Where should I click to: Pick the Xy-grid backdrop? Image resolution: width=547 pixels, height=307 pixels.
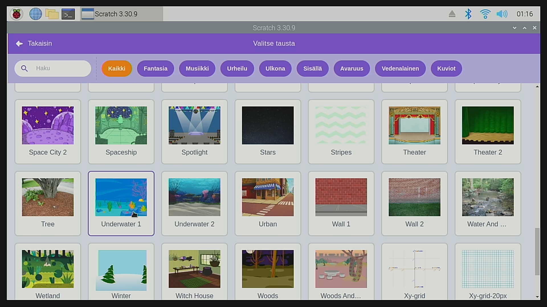(415, 272)
